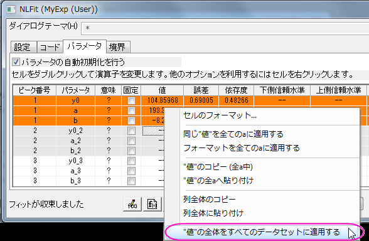The width and height of the screenshot is (369, 241).
Task: Select the value cell 104.85968
Action: point(163,100)
